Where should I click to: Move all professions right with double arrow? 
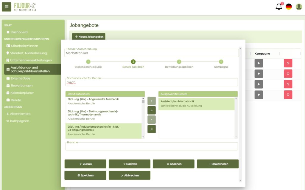click(152, 110)
